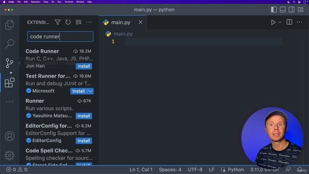The width and height of the screenshot is (309, 174).
Task: Open the Source Control view
Action: [10, 63]
